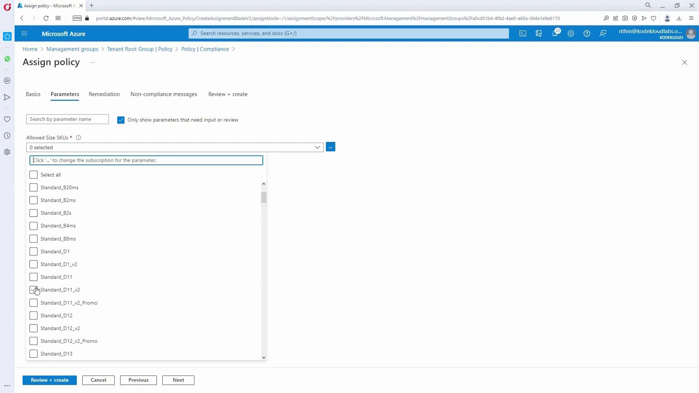
Task: Open the Assign policy more options ellipsis
Action: pos(92,62)
